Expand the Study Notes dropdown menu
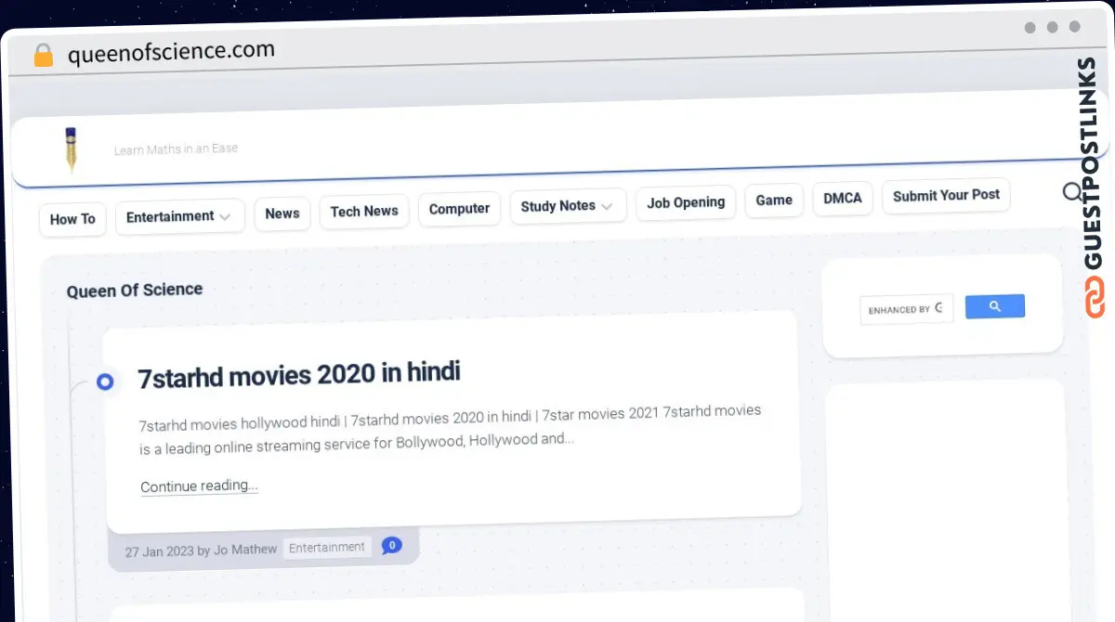This screenshot has width=1115, height=622. coord(567,206)
